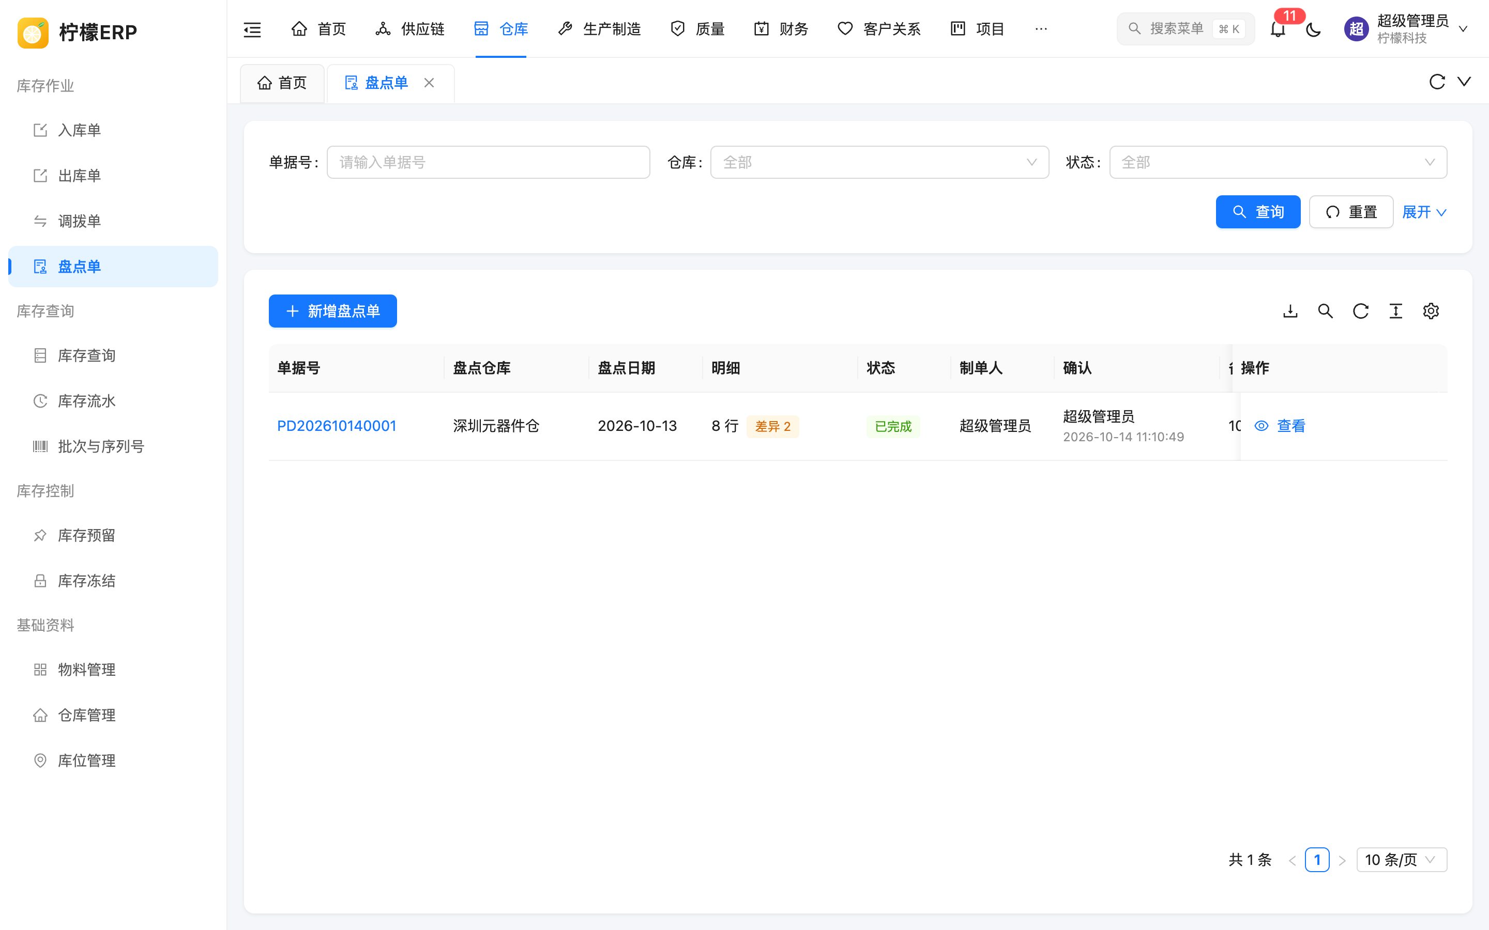Refresh the table with the reload icon
Screen dimensions: 1489x930
(1360, 311)
